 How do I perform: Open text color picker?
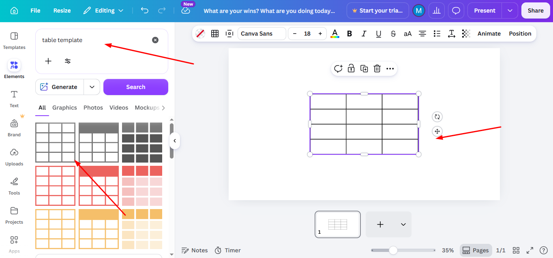point(335,34)
